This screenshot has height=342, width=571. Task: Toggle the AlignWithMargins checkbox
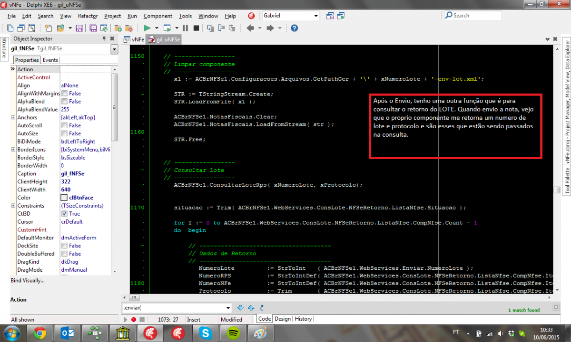(x=64, y=94)
